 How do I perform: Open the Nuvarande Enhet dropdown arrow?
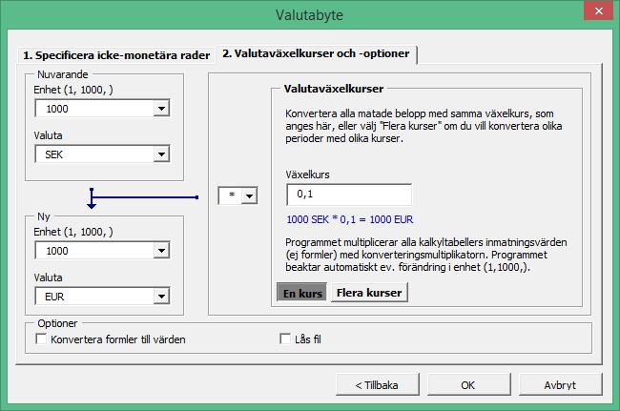coord(162,109)
